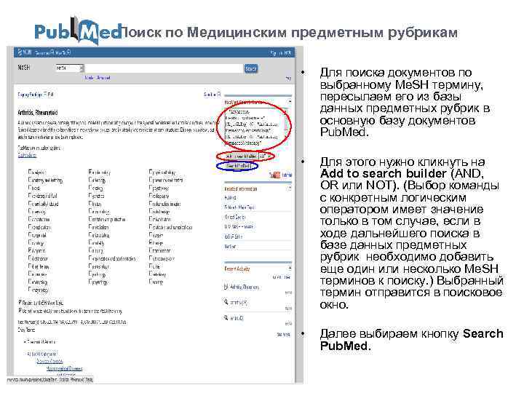
Task: Toggle the blood subheading checkbox
Action: tap(30, 188)
